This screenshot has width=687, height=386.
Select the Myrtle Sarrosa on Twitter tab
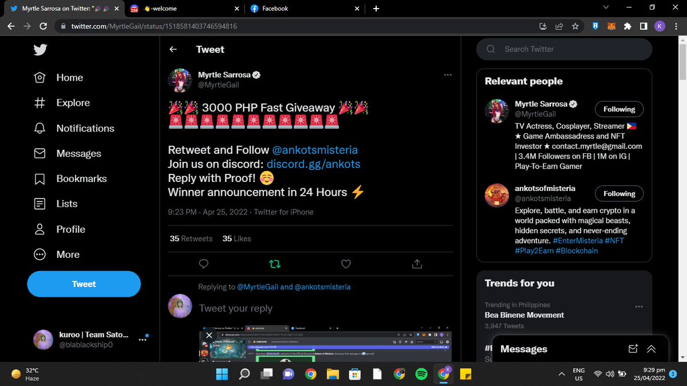(64, 9)
